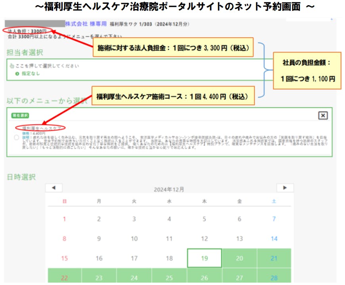Select December 19 on the calendar
This screenshot has width=345, height=285.
(204, 258)
